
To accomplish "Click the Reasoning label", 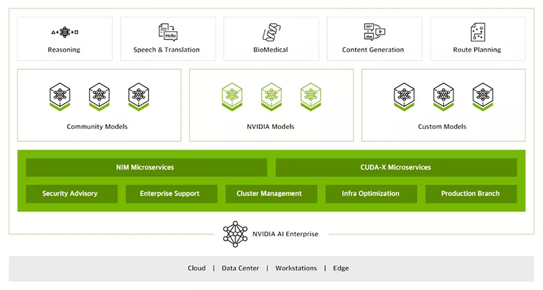I will 64,50.
